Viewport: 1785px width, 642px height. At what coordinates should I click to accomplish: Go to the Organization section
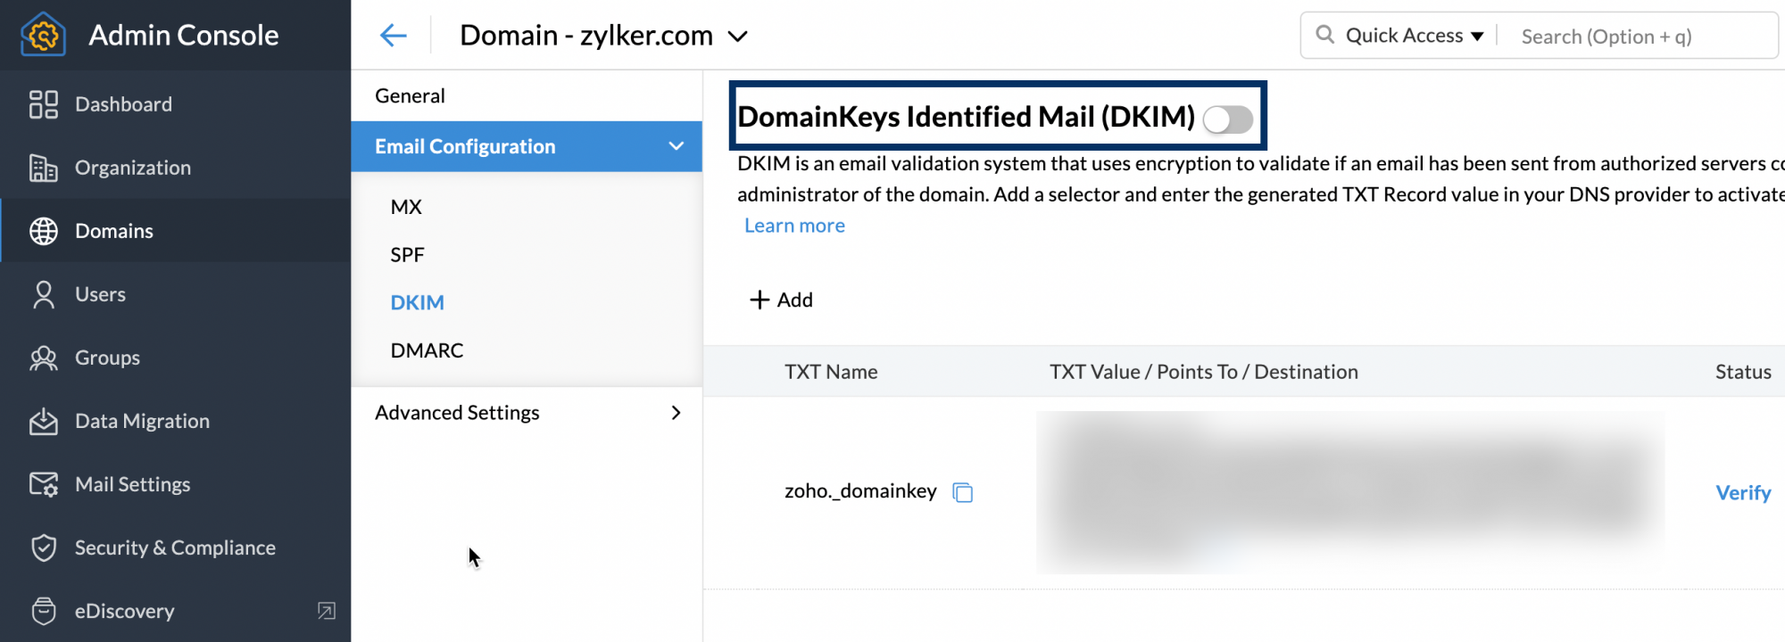pyautogui.click(x=132, y=168)
